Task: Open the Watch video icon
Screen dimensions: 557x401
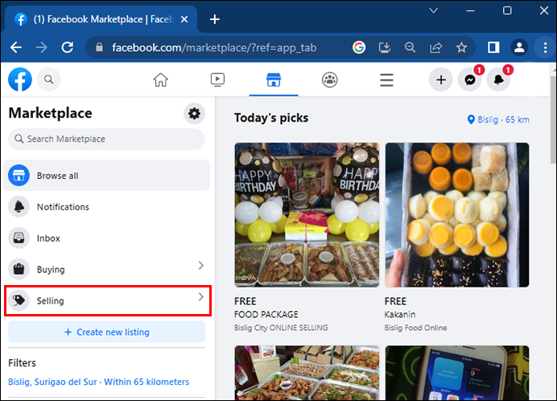Action: tap(217, 80)
